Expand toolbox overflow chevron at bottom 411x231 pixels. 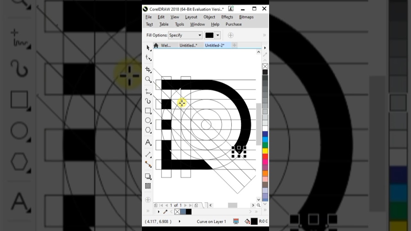click(148, 211)
